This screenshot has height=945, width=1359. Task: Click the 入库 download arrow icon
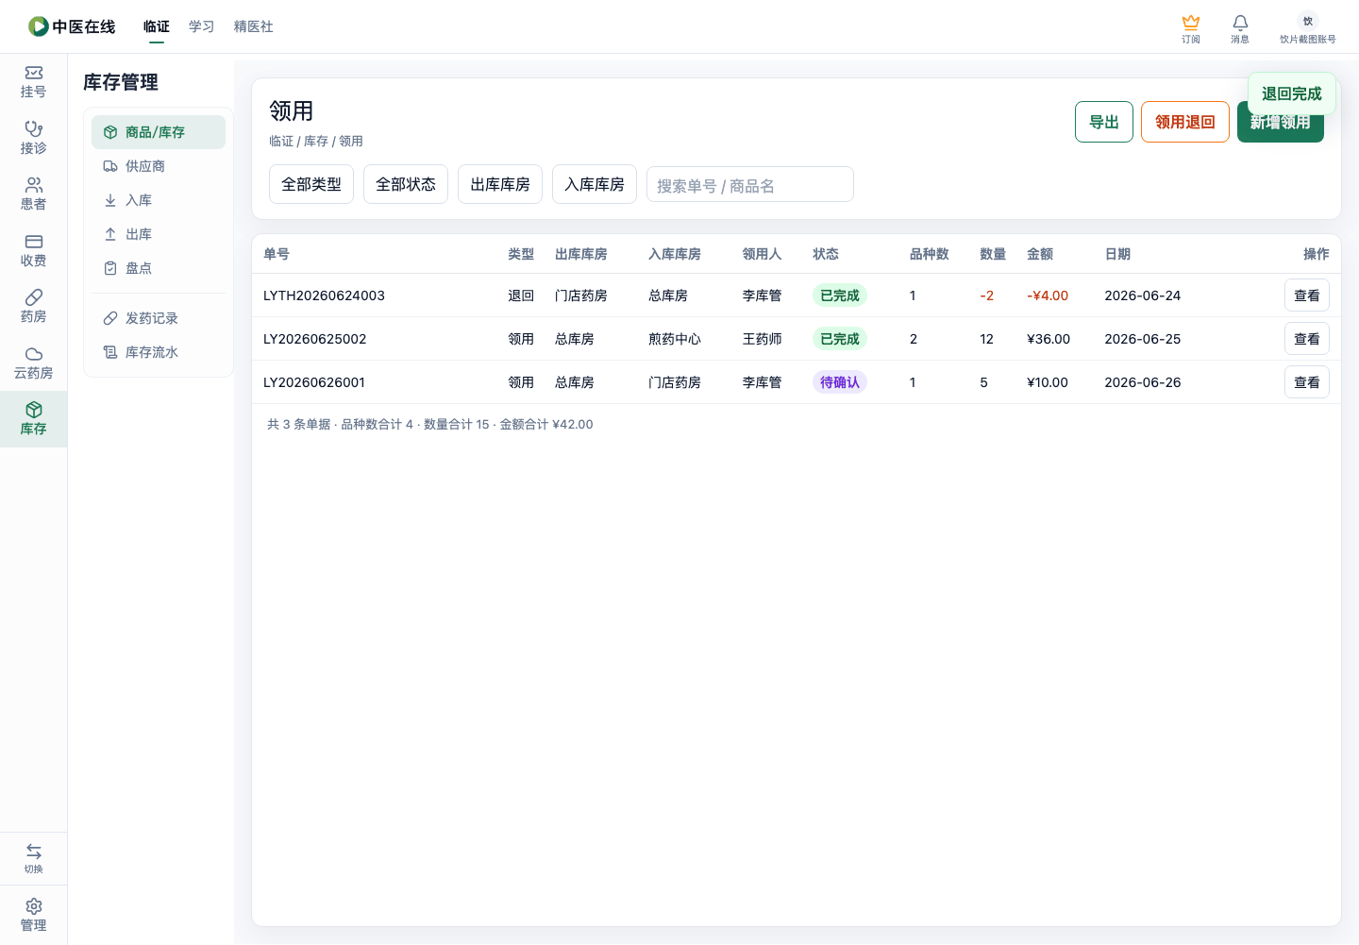[x=110, y=200]
